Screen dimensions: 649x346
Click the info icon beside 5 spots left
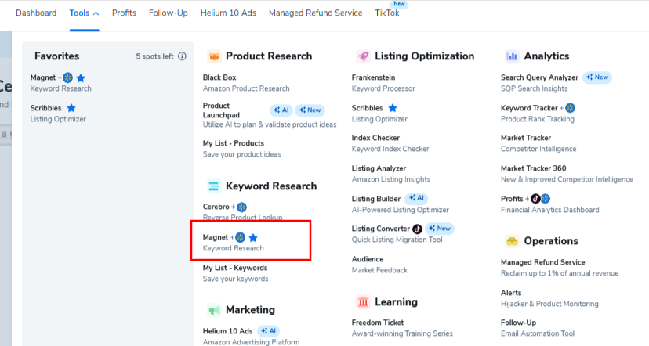click(182, 56)
